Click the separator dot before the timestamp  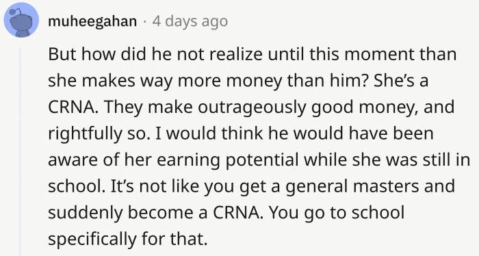pyautogui.click(x=144, y=22)
